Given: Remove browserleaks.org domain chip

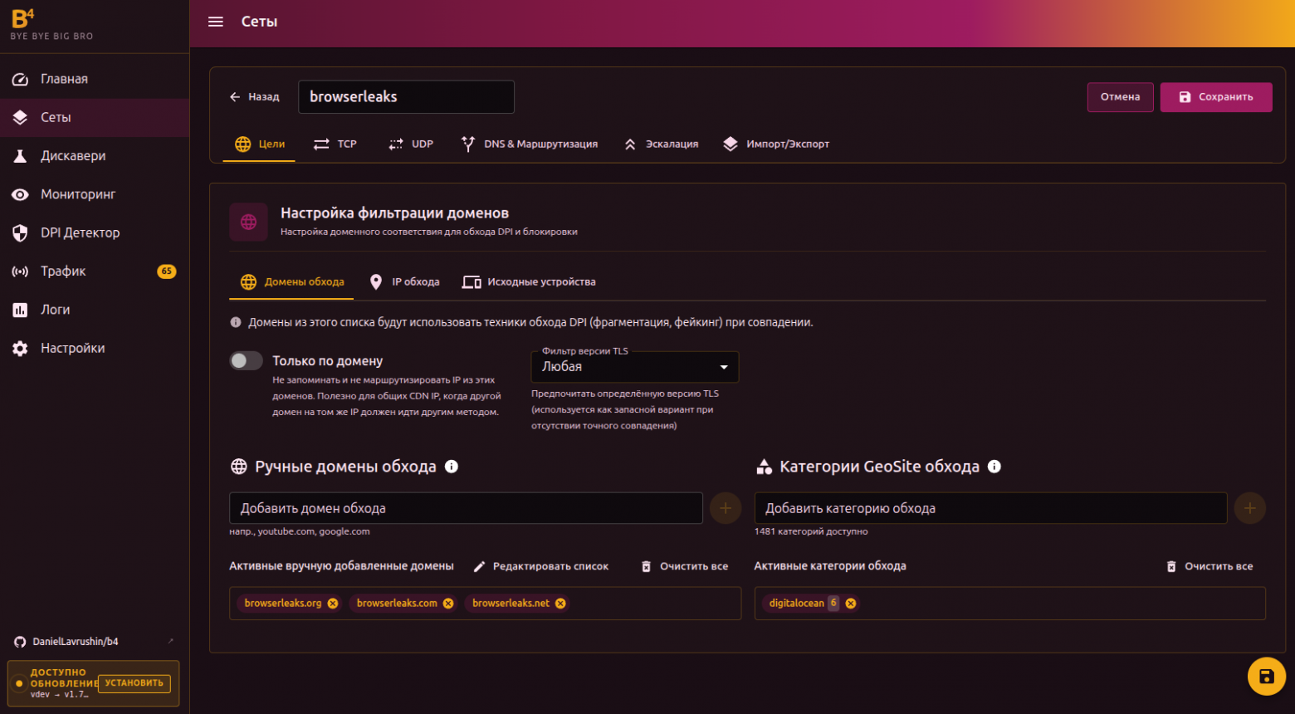Looking at the screenshot, I should pos(333,604).
